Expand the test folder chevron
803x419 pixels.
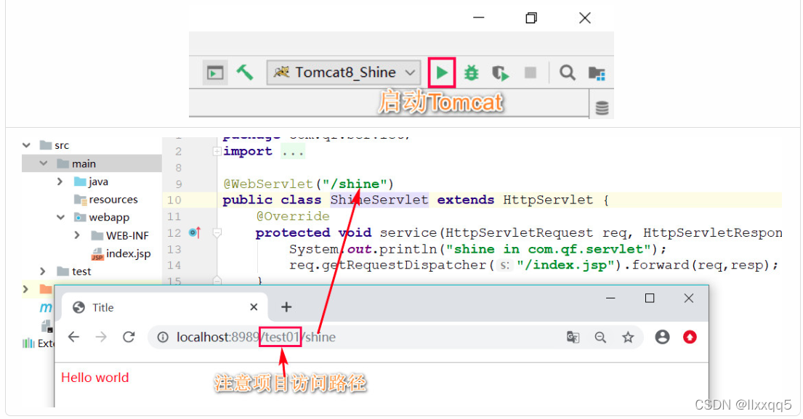(43, 271)
